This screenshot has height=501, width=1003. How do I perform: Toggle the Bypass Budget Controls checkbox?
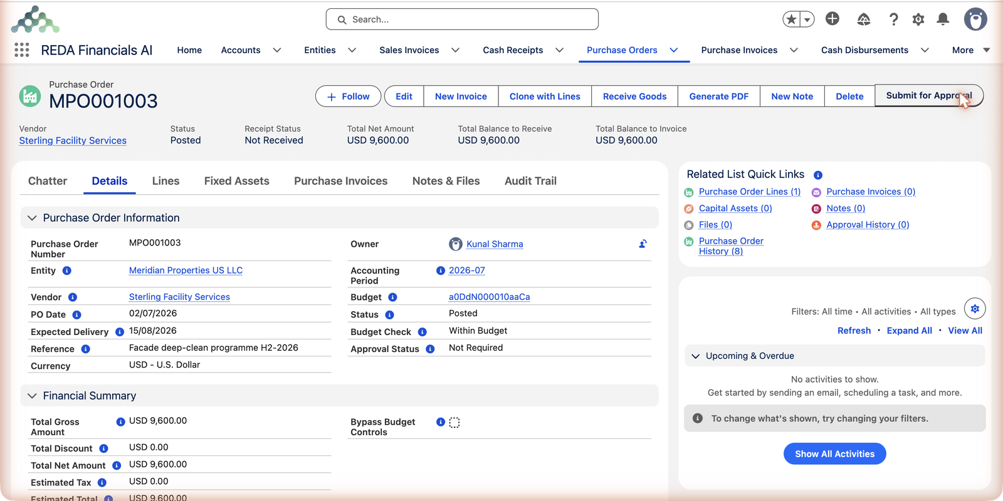[x=454, y=423]
